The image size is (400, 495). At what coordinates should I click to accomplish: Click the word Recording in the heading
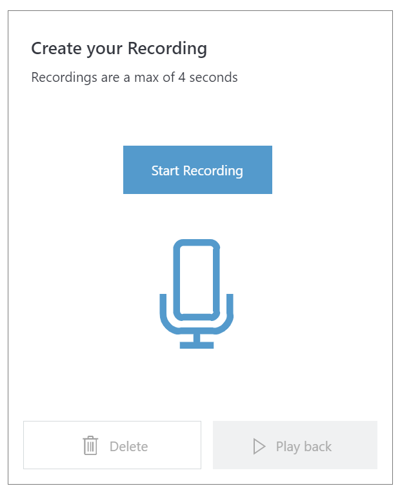(167, 49)
